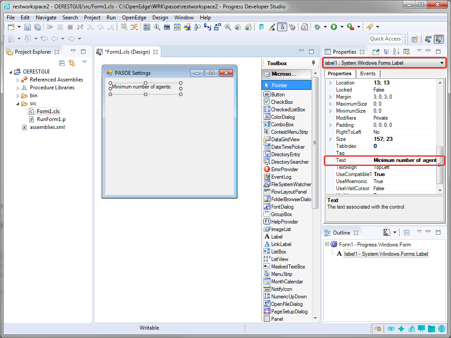451x338 pixels.
Task: Click the color fan swatch status bar icon
Action: click(x=411, y=329)
